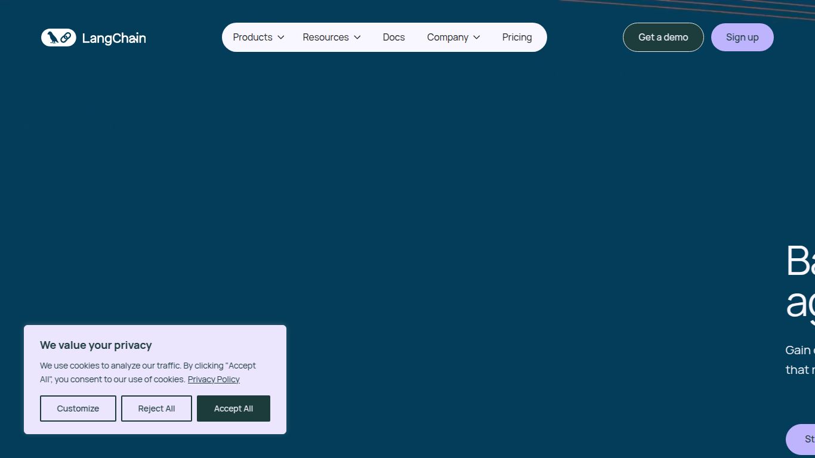Click the partially visible purple button at bottom right
815x458 pixels.
coord(801,440)
